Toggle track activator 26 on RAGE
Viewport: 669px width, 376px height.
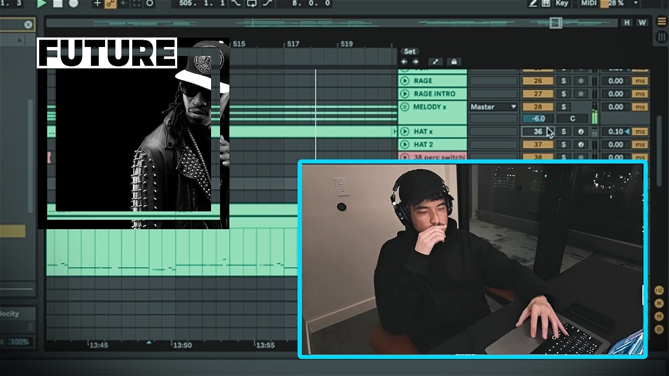click(538, 81)
